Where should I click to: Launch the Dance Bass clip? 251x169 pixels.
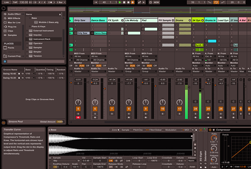click(92, 33)
